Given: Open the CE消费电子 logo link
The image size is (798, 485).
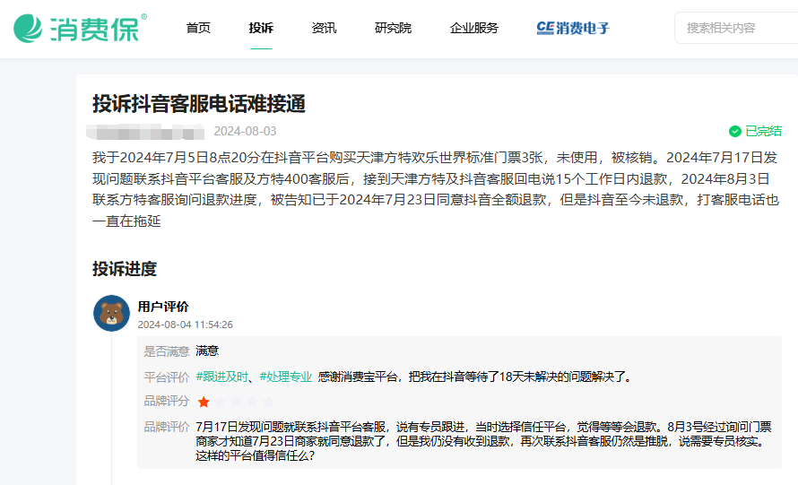Looking at the screenshot, I should pos(572,28).
